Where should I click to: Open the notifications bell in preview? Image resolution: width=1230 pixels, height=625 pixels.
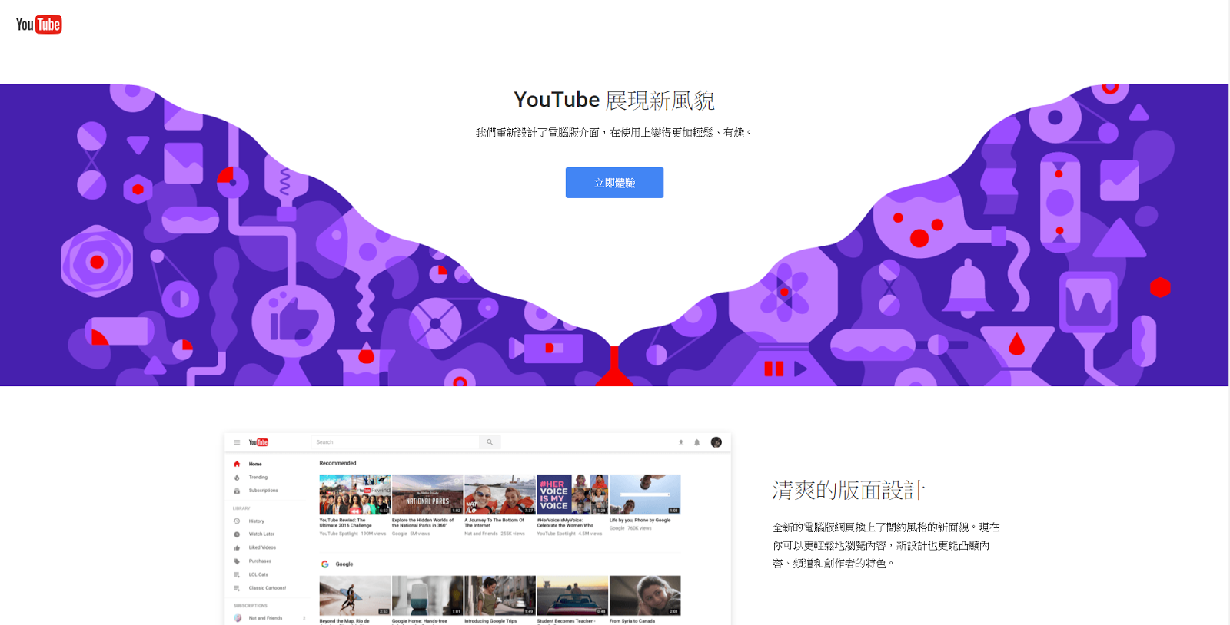tap(697, 442)
